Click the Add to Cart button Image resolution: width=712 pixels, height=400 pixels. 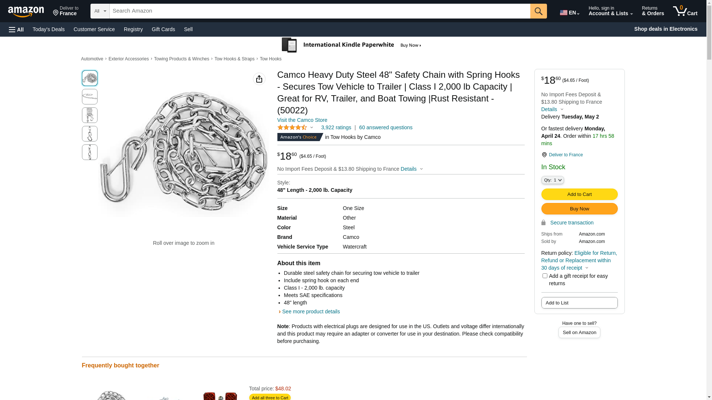(579, 194)
